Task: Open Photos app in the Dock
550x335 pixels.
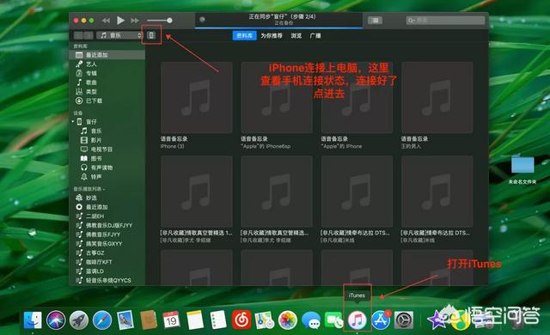Action: coord(288,320)
